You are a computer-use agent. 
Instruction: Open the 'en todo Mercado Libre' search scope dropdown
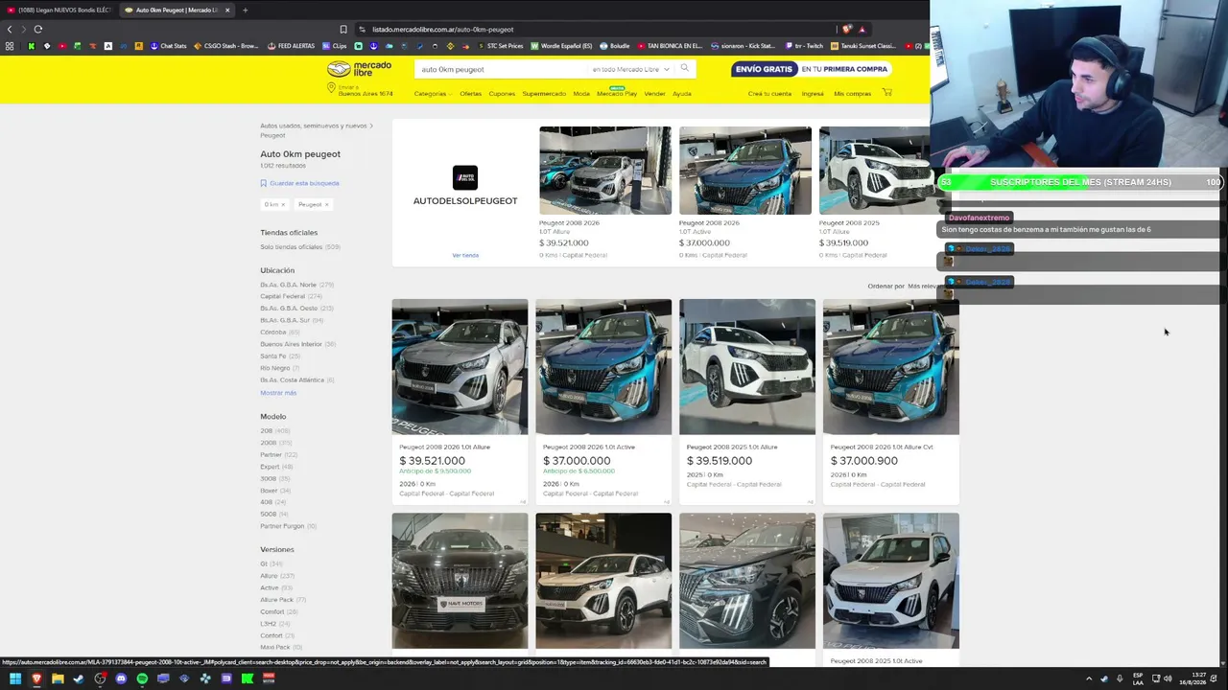coord(630,69)
